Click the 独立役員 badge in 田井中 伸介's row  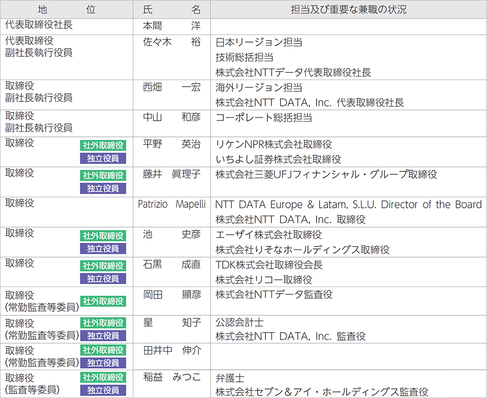103,363
